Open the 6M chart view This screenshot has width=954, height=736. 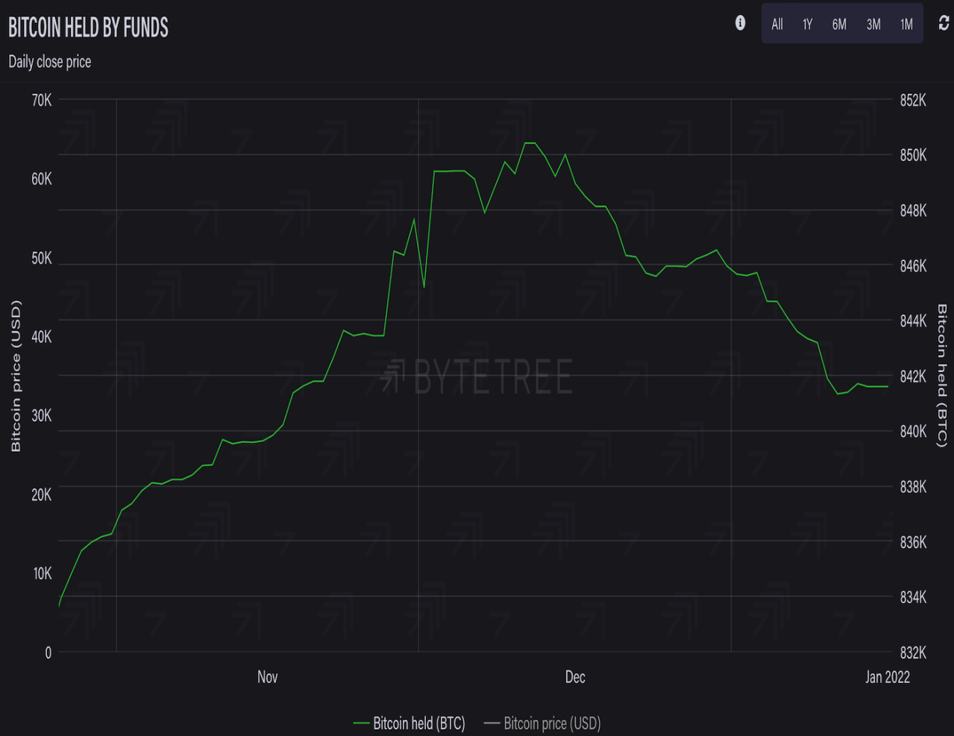(x=838, y=24)
